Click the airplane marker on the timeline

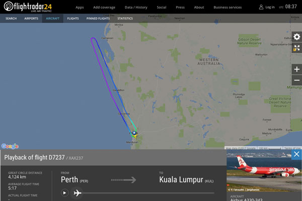point(77,193)
